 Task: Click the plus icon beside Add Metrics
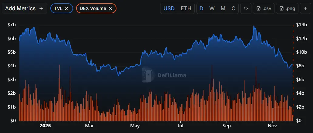[x=41, y=8]
